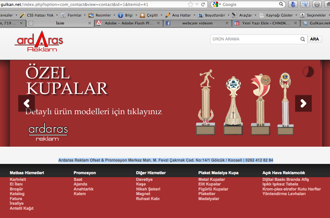
Task: Click the bookmark star icon in address bar
Action: pyautogui.click(x=191, y=4)
